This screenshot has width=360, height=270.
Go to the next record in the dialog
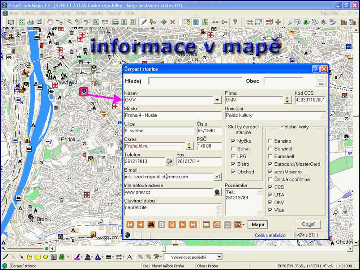coord(182,224)
